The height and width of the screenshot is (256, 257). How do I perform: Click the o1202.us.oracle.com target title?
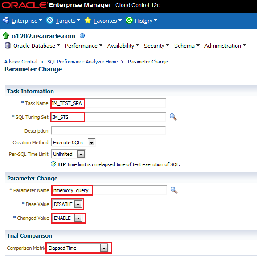pyautogui.click(x=43, y=36)
